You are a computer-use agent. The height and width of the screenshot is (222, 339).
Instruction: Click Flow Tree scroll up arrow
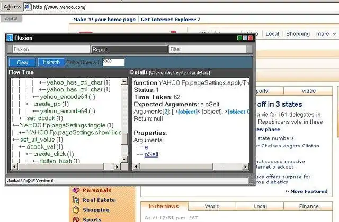(124, 81)
